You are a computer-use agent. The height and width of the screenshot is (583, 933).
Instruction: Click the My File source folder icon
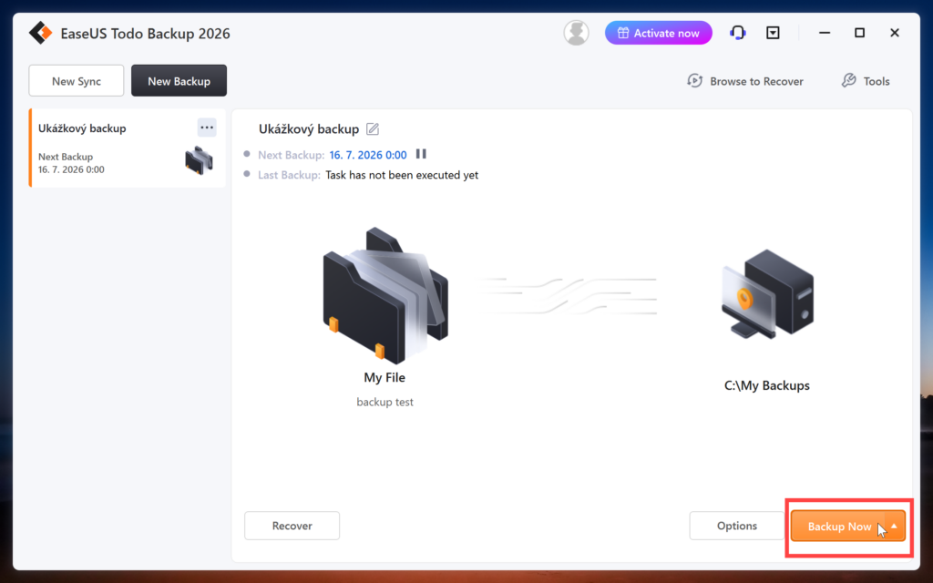[385, 295]
